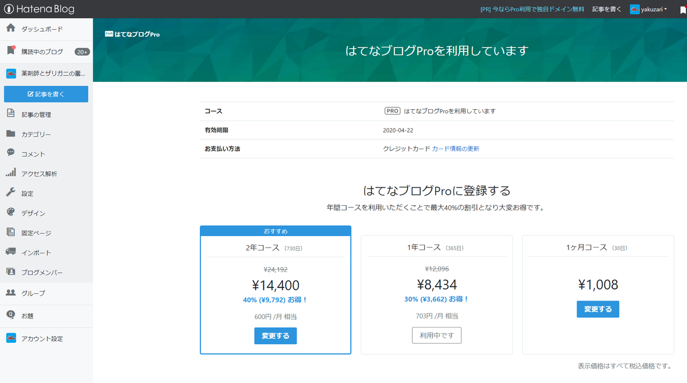Click the 記事の管理 document icon
The image size is (687, 383).
[10, 114]
